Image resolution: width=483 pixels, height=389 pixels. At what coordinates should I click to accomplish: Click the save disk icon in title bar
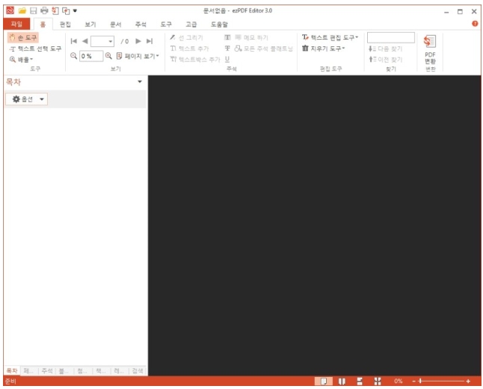point(33,10)
